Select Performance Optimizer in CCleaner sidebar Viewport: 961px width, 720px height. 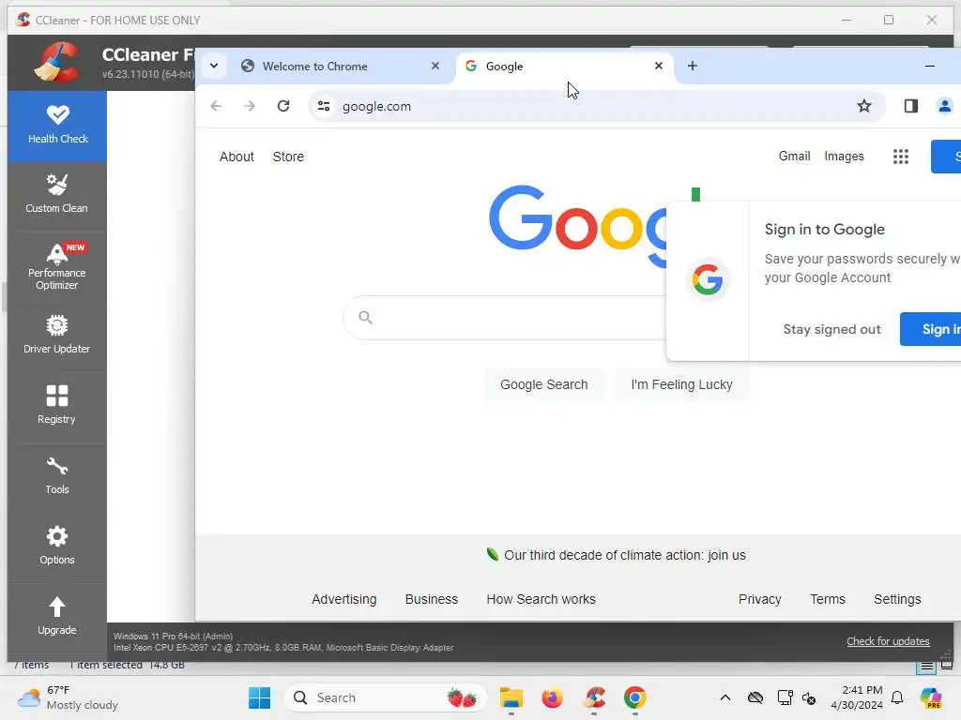click(57, 267)
